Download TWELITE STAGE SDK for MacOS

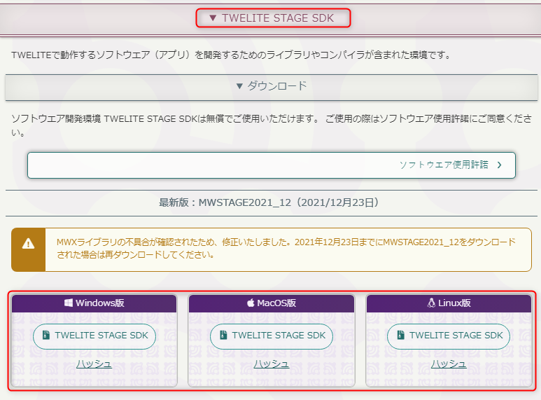272,336
